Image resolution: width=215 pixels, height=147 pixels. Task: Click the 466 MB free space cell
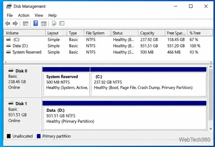pos(174,52)
